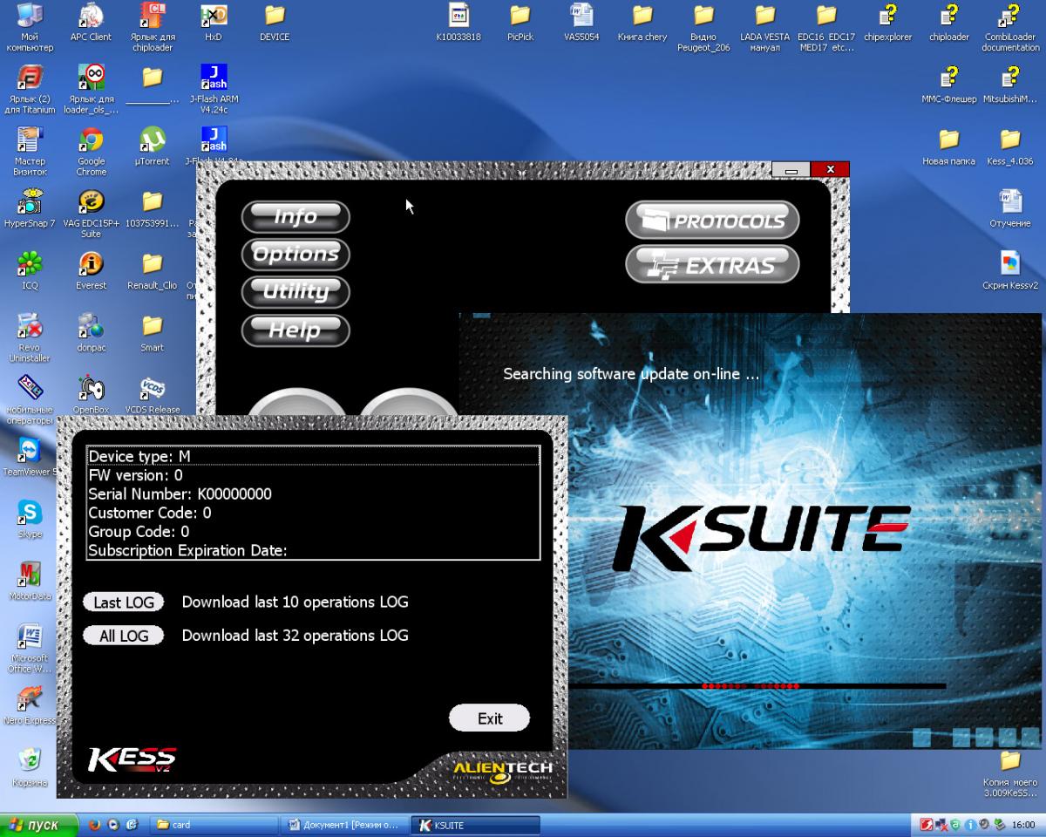Open the MotorData desktop icon
This screenshot has width=1046, height=837.
pos(30,582)
